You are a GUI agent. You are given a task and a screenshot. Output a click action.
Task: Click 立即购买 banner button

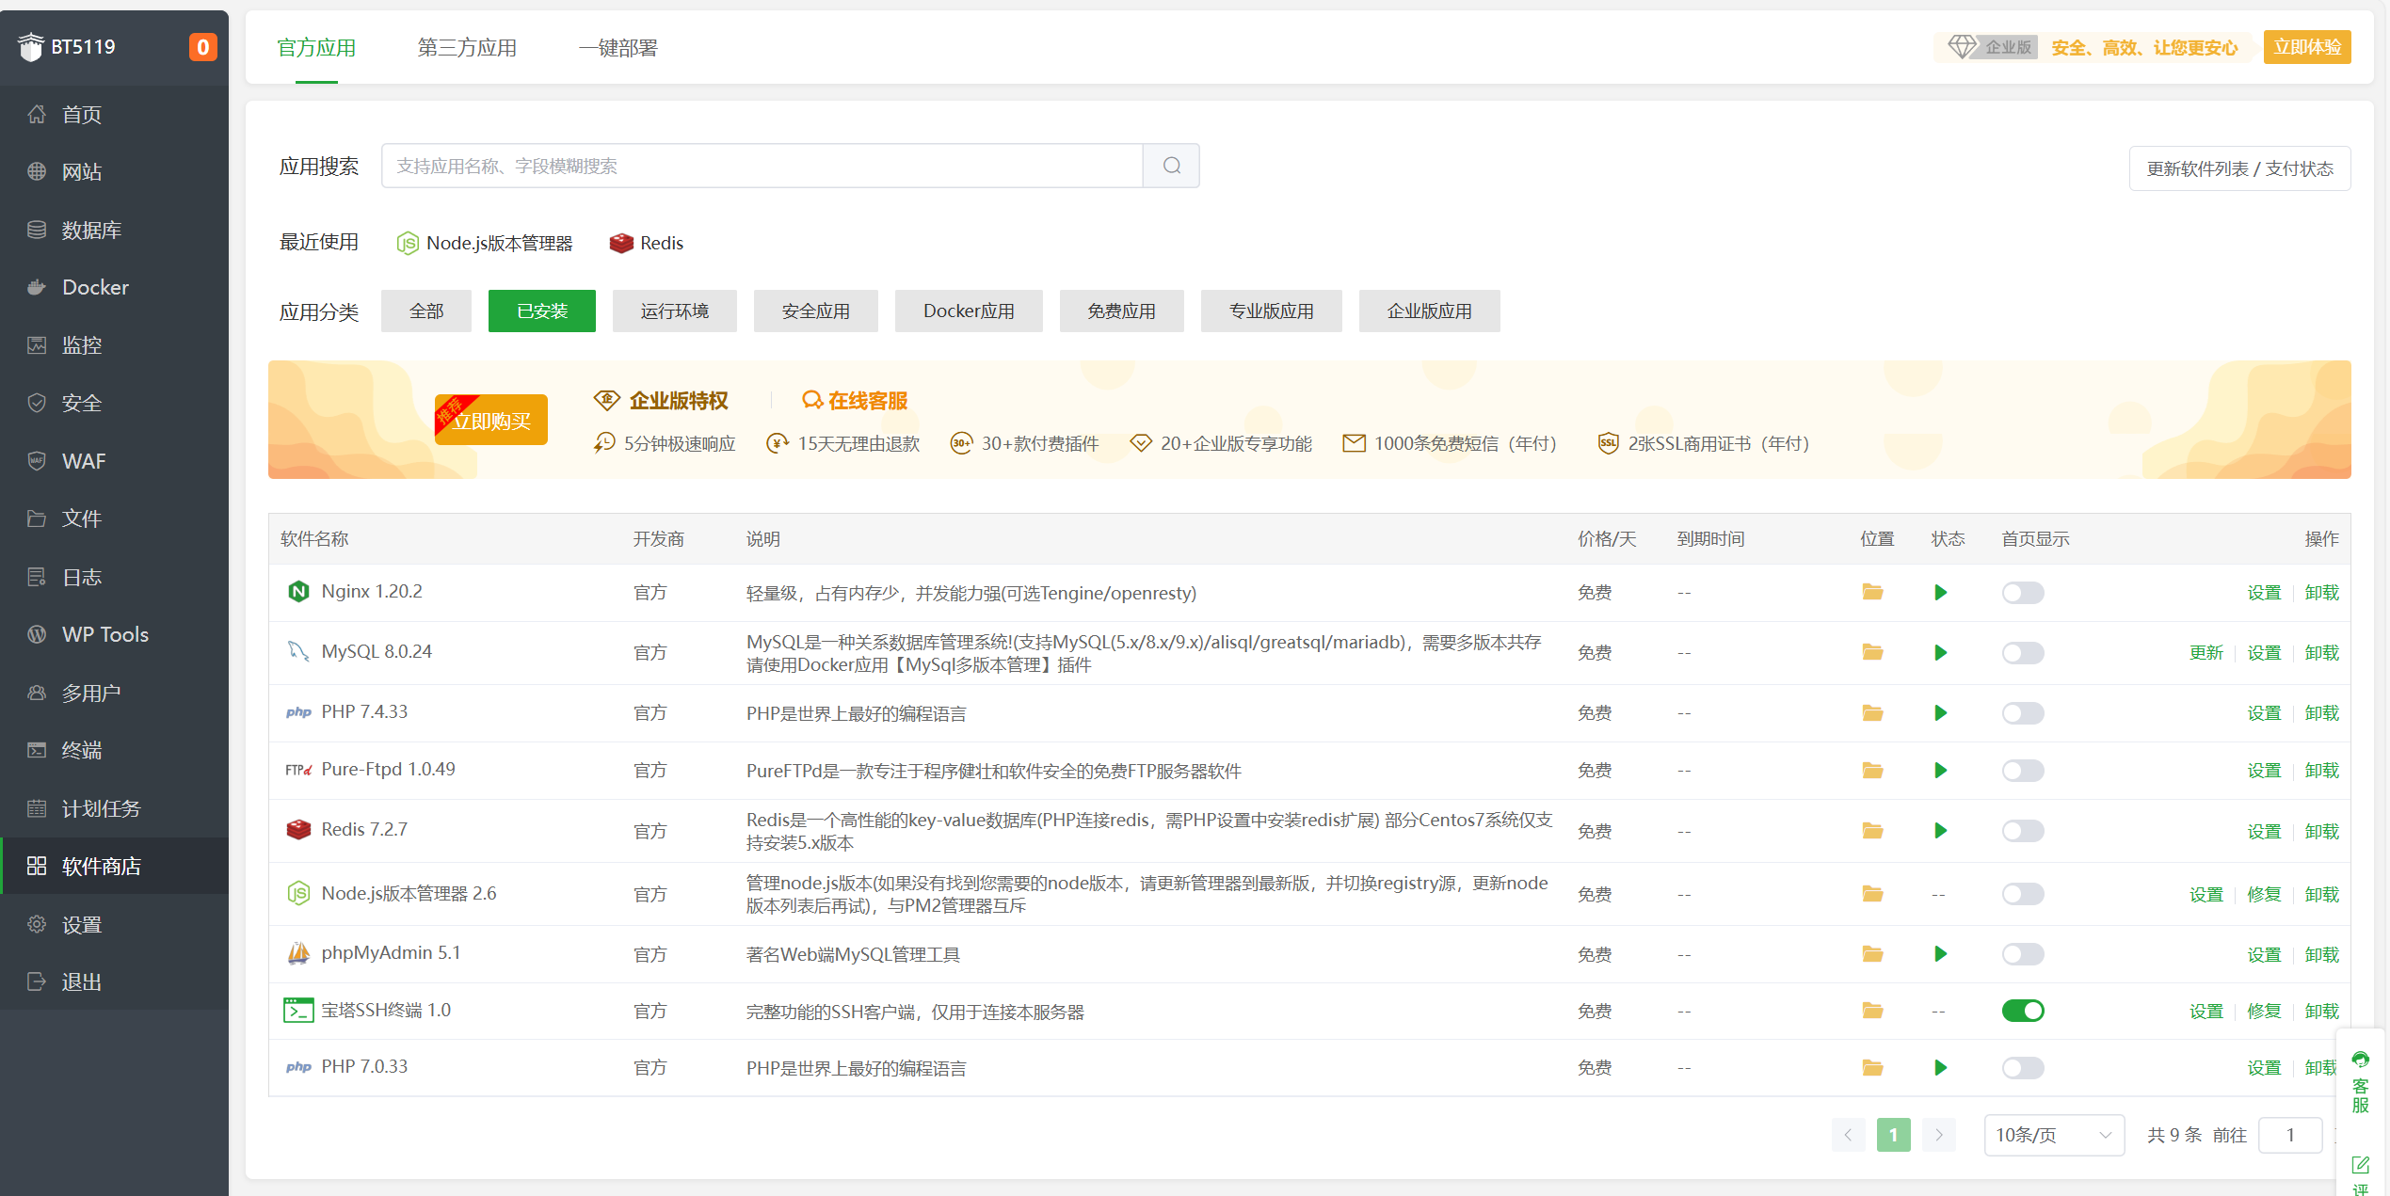pyautogui.click(x=490, y=420)
